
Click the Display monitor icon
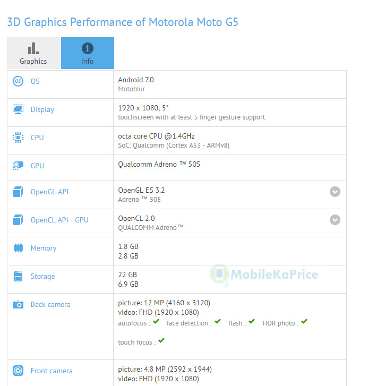click(18, 109)
